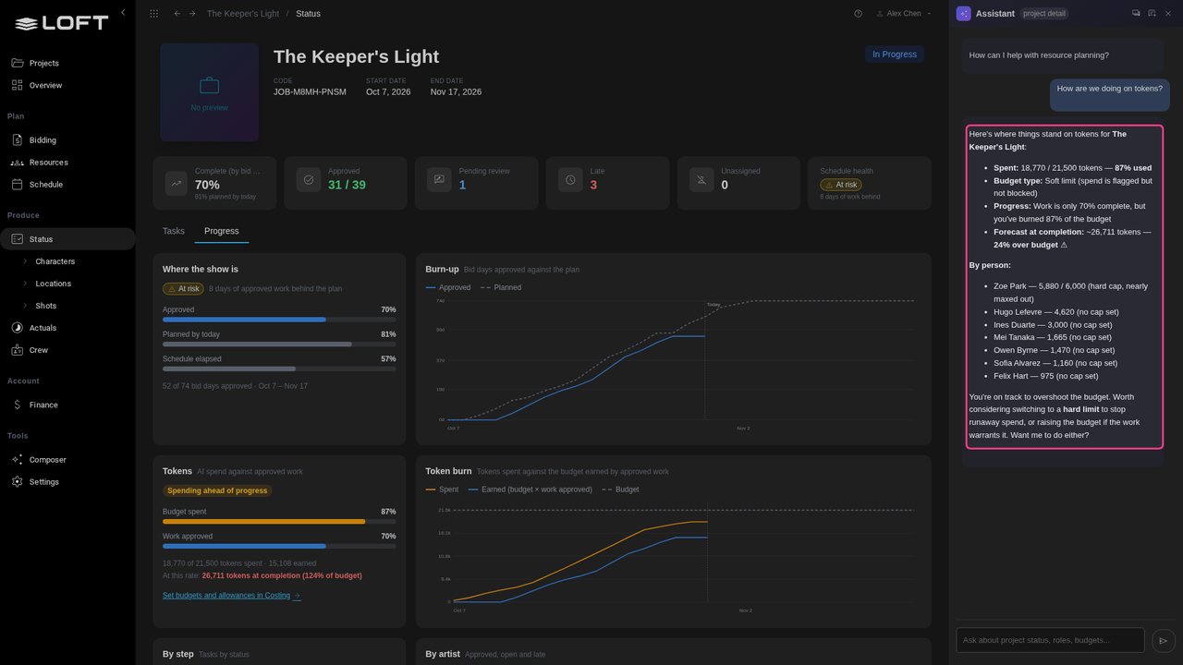Viewport: 1183px width, 665px height.
Task: Click the Assistant logo icon
Action: click(x=964, y=13)
